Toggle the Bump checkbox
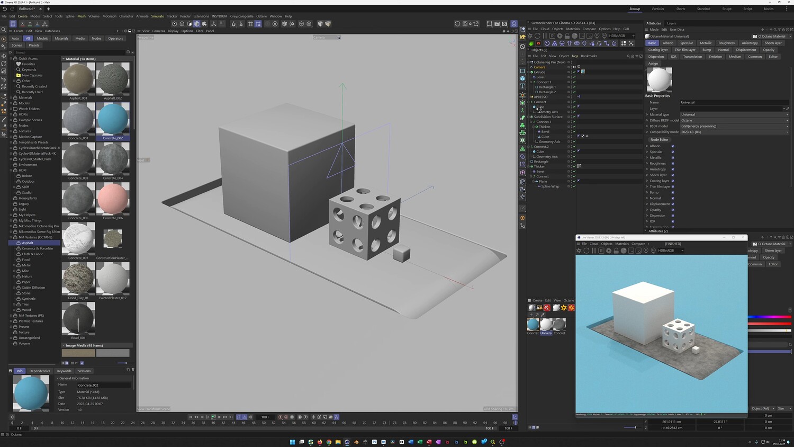794x447 pixels. (x=673, y=192)
